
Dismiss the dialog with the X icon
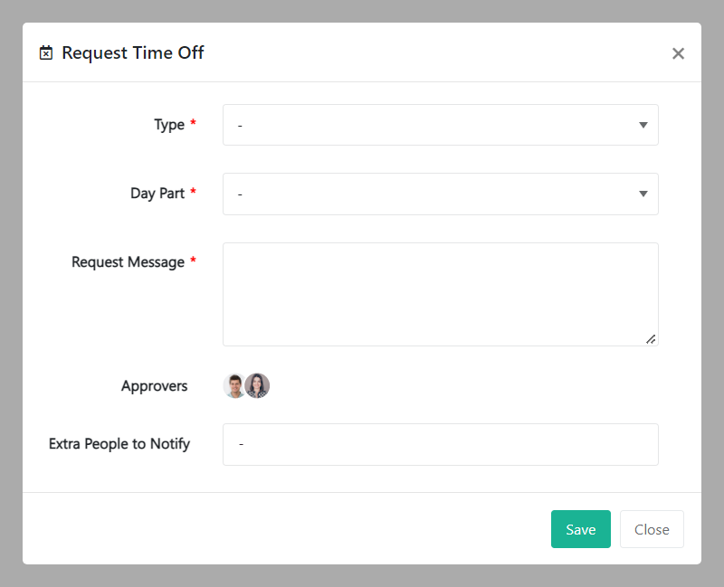(x=678, y=53)
